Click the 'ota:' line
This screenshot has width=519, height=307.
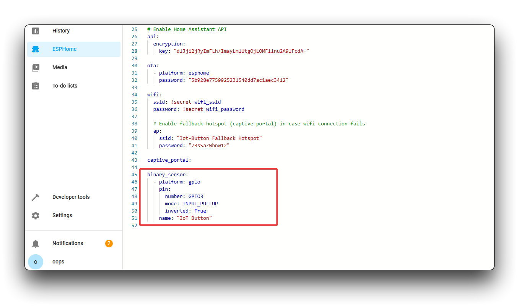click(x=153, y=66)
